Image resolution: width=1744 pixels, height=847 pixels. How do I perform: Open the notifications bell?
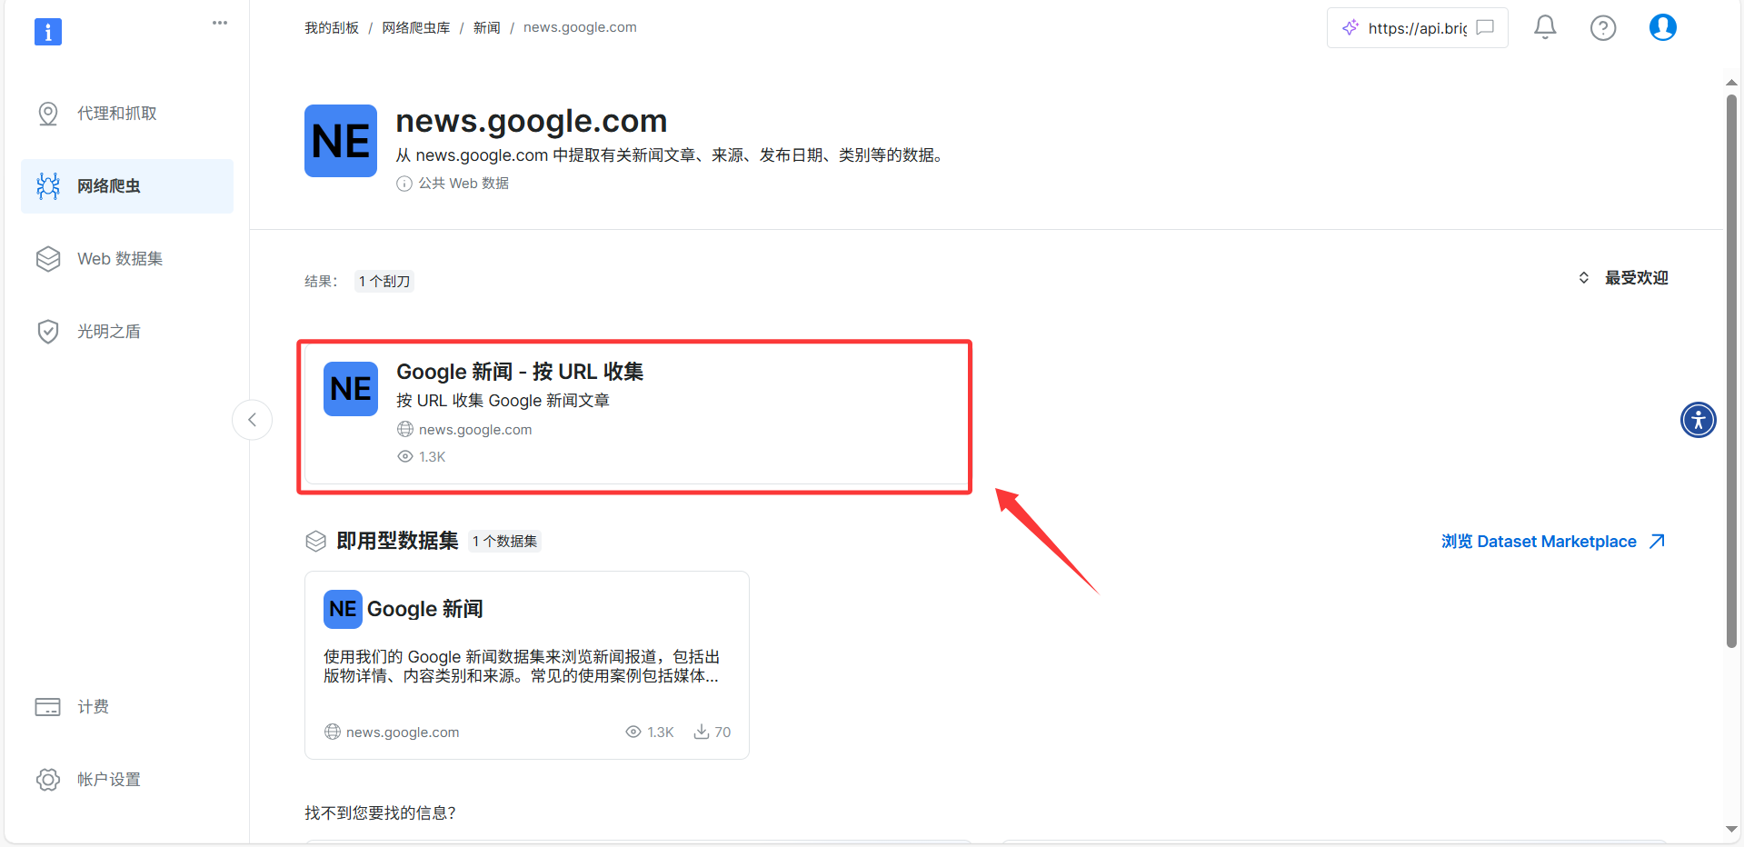(1545, 28)
